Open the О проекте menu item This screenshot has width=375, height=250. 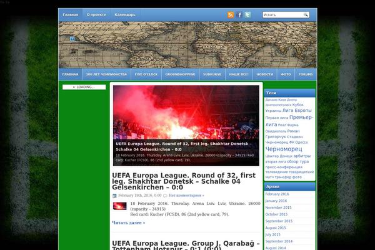point(96,14)
